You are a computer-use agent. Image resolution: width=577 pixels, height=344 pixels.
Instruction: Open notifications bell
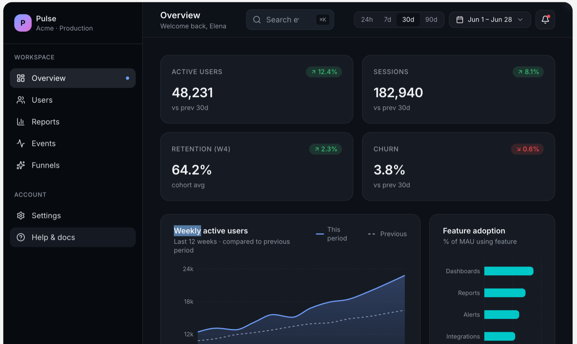click(545, 19)
